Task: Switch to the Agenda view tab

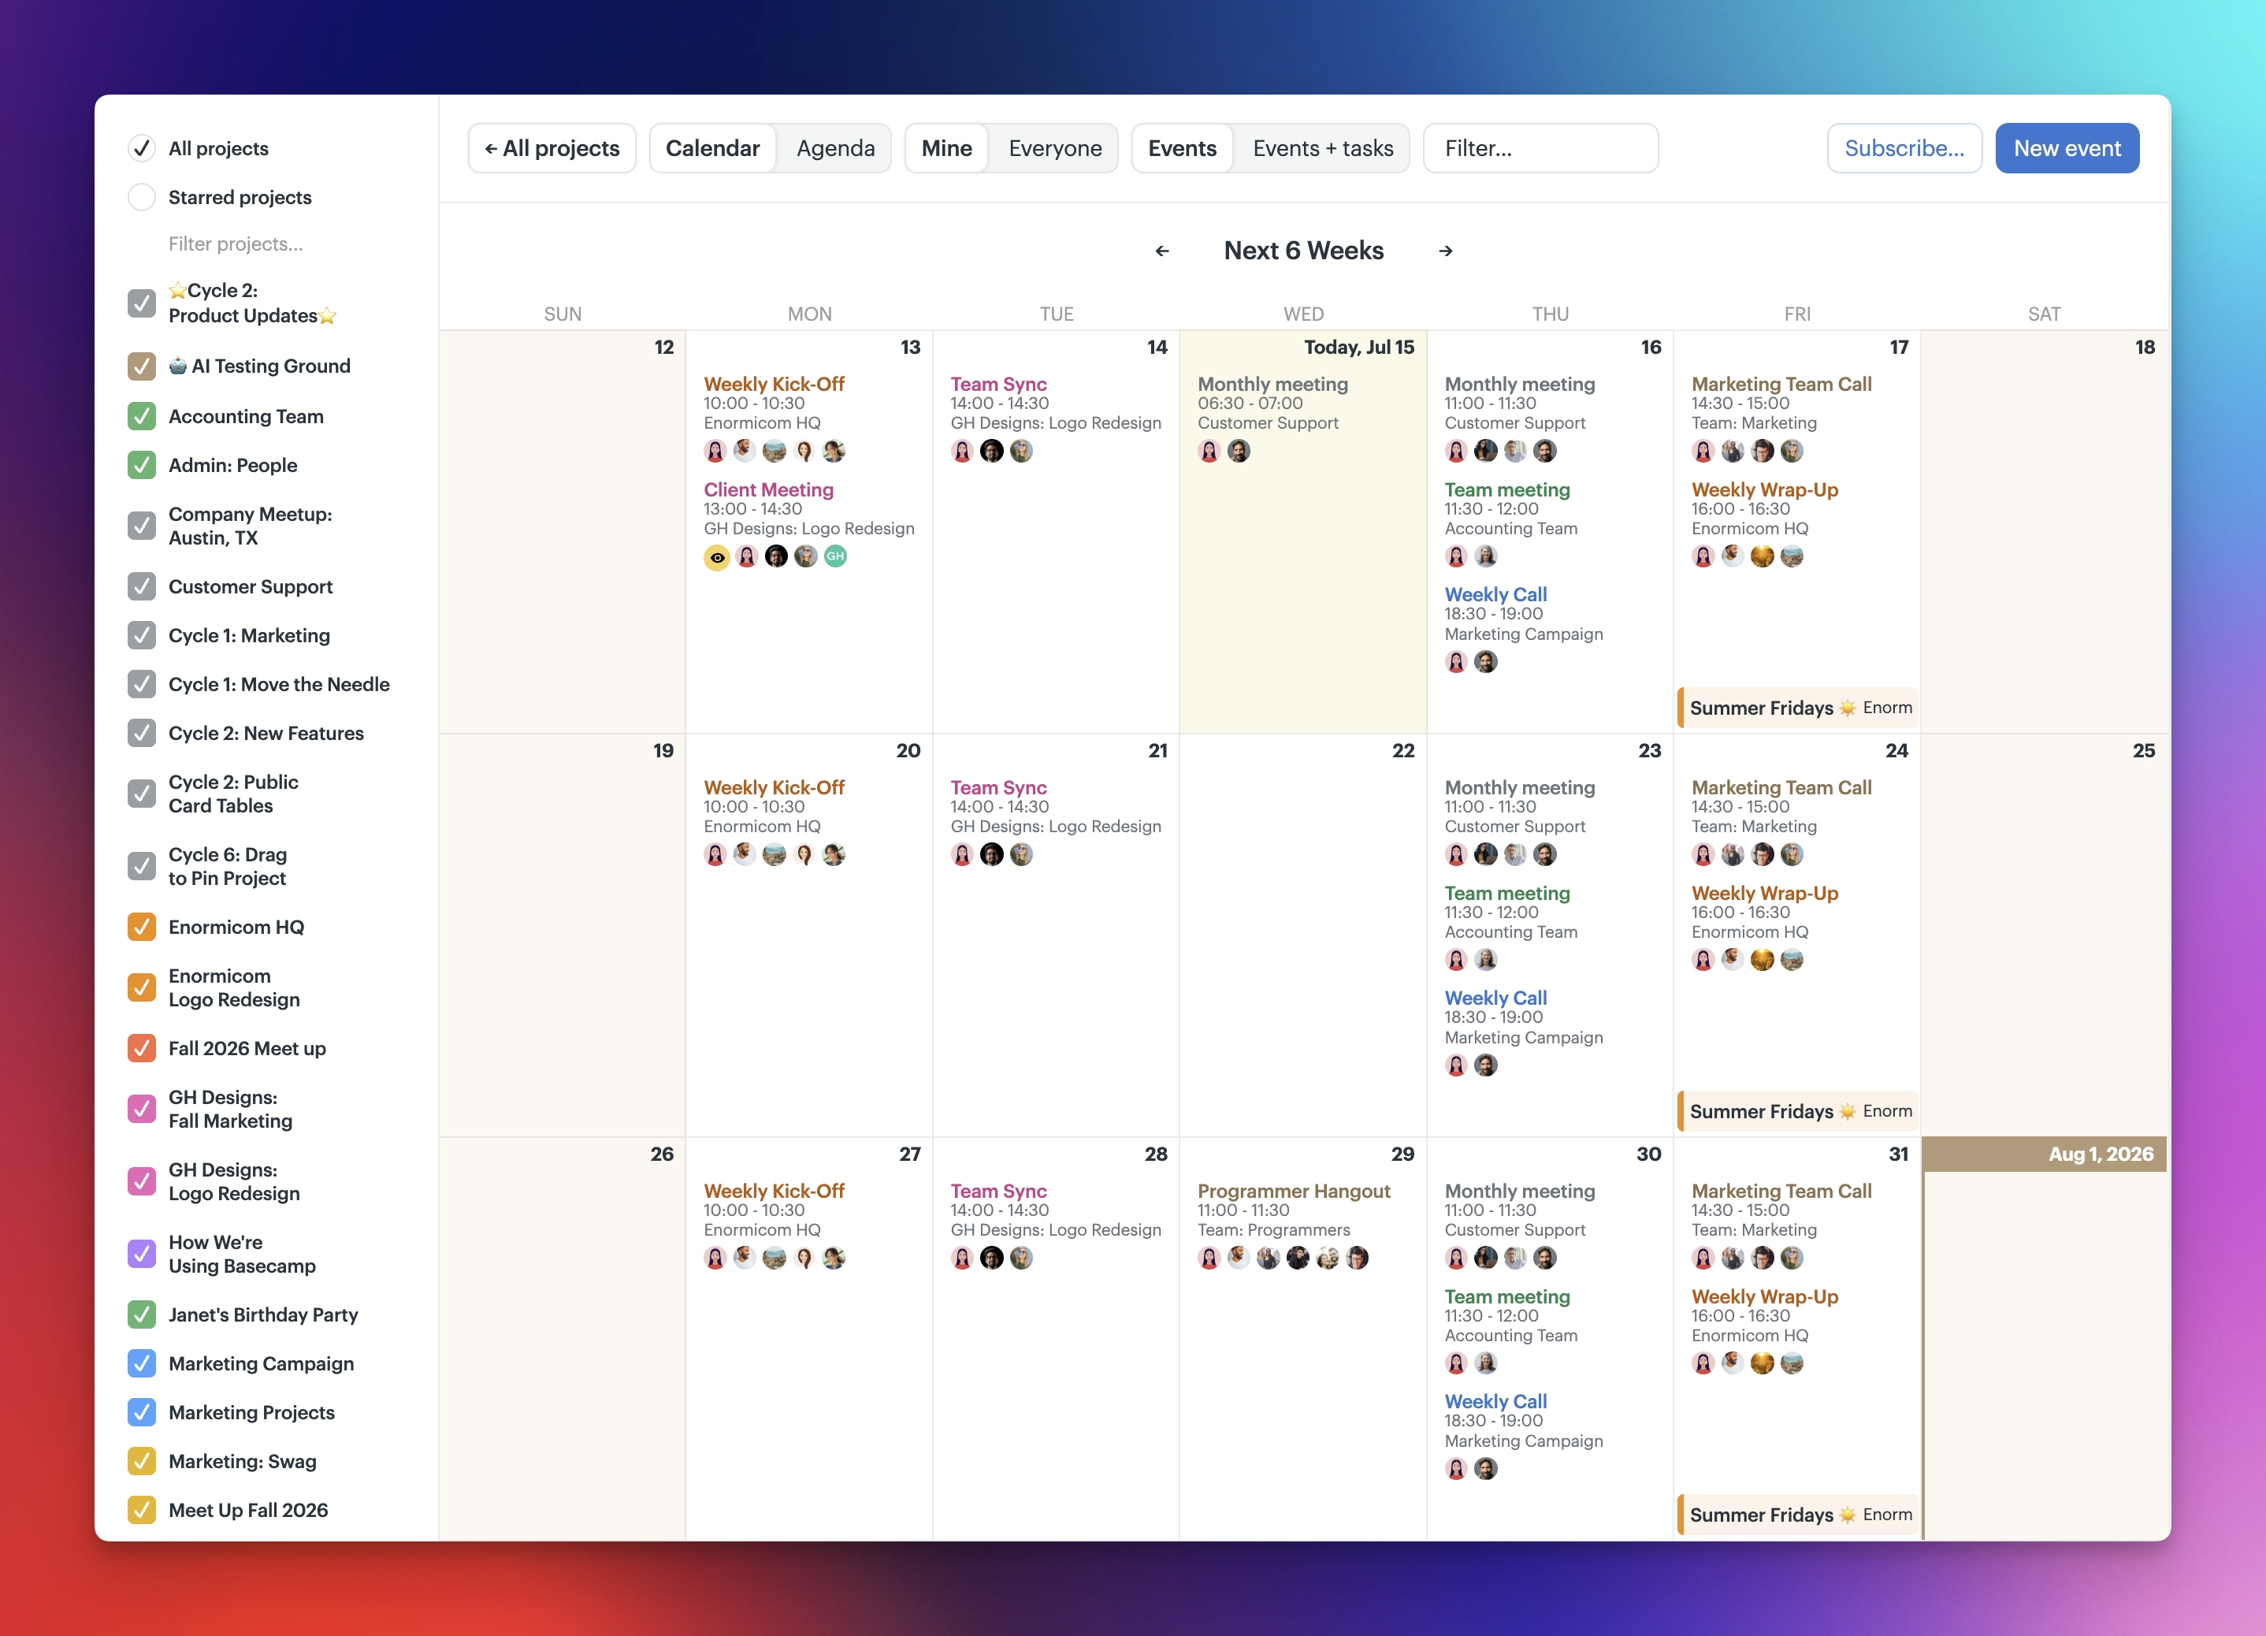Action: pos(835,148)
